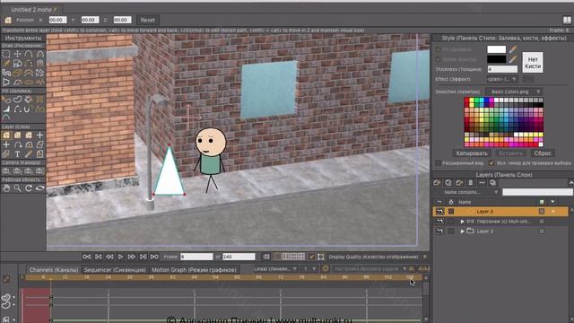Uncheck the checker selection checkbox
Viewport: 574px width, 323px height.
pos(491,162)
